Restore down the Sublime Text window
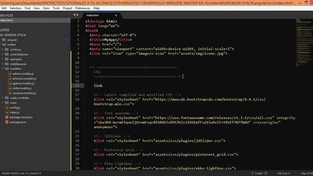 [307, 2]
